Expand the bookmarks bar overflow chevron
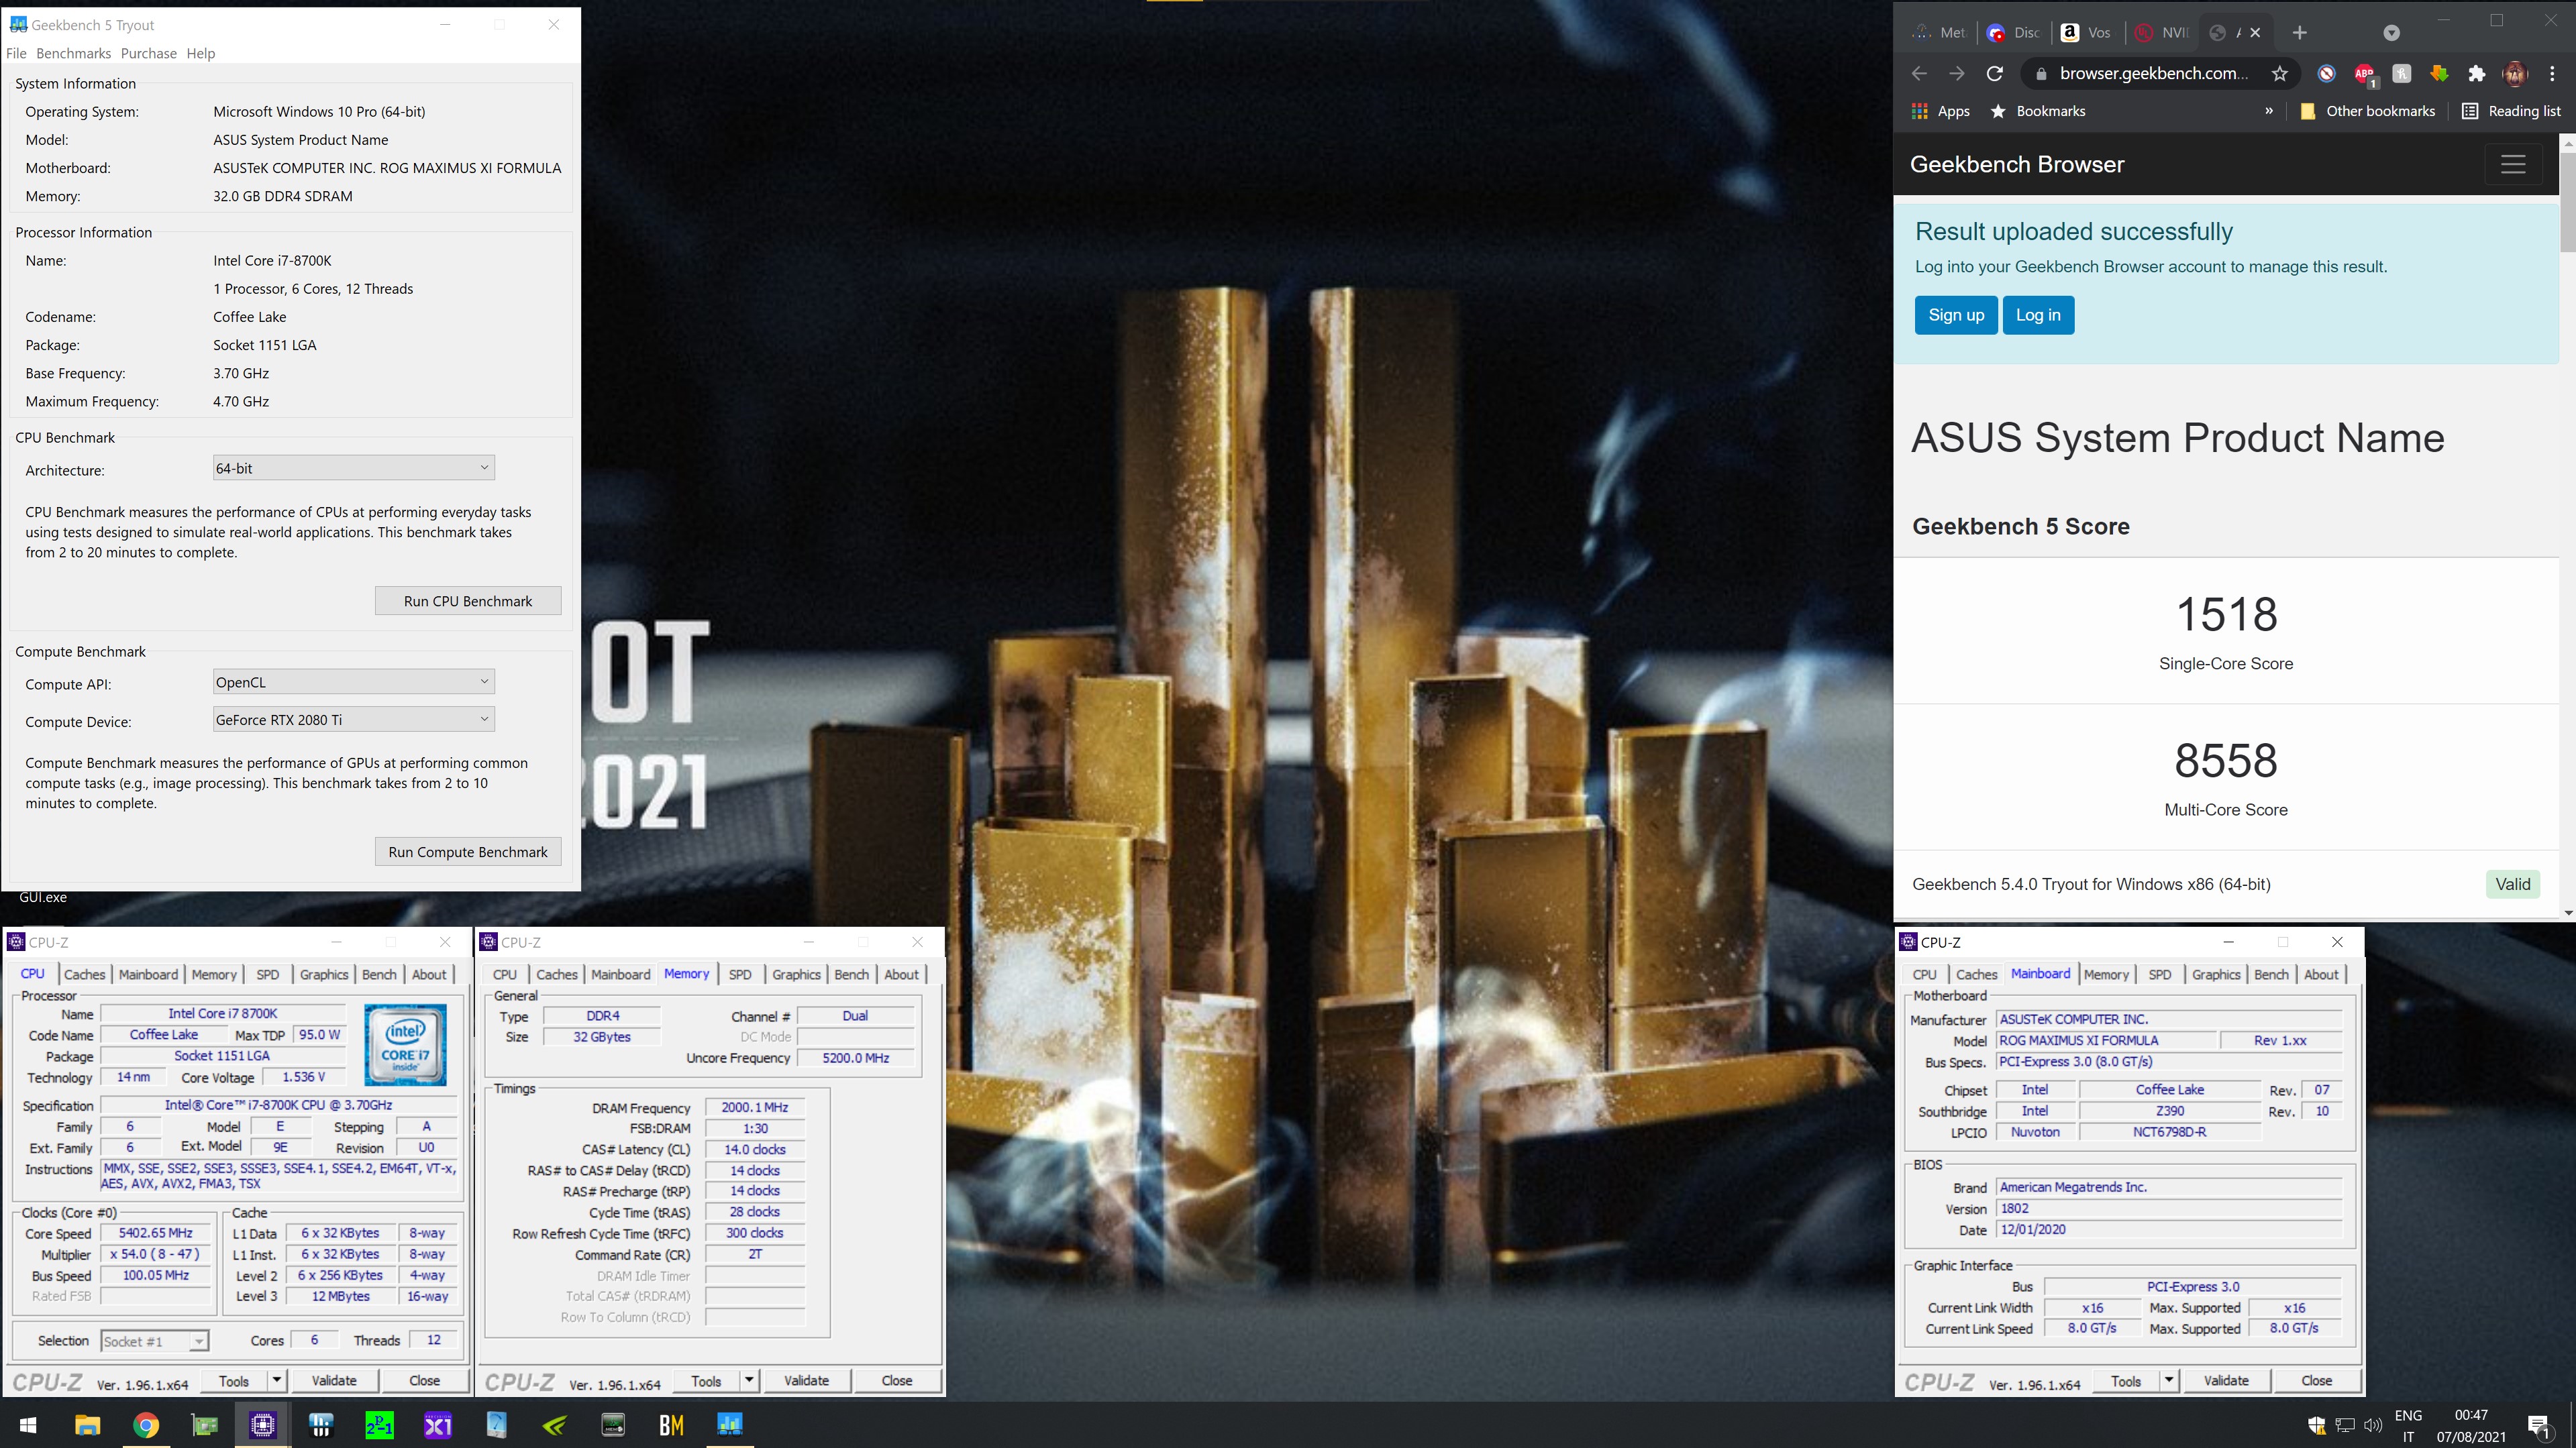The image size is (2576, 1448). click(2269, 111)
